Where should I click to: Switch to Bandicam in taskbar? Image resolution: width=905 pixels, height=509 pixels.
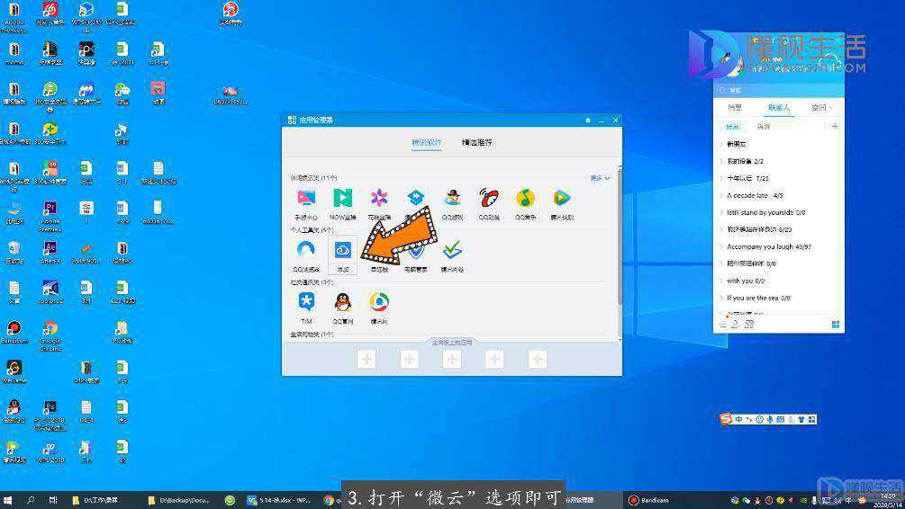coord(648,500)
